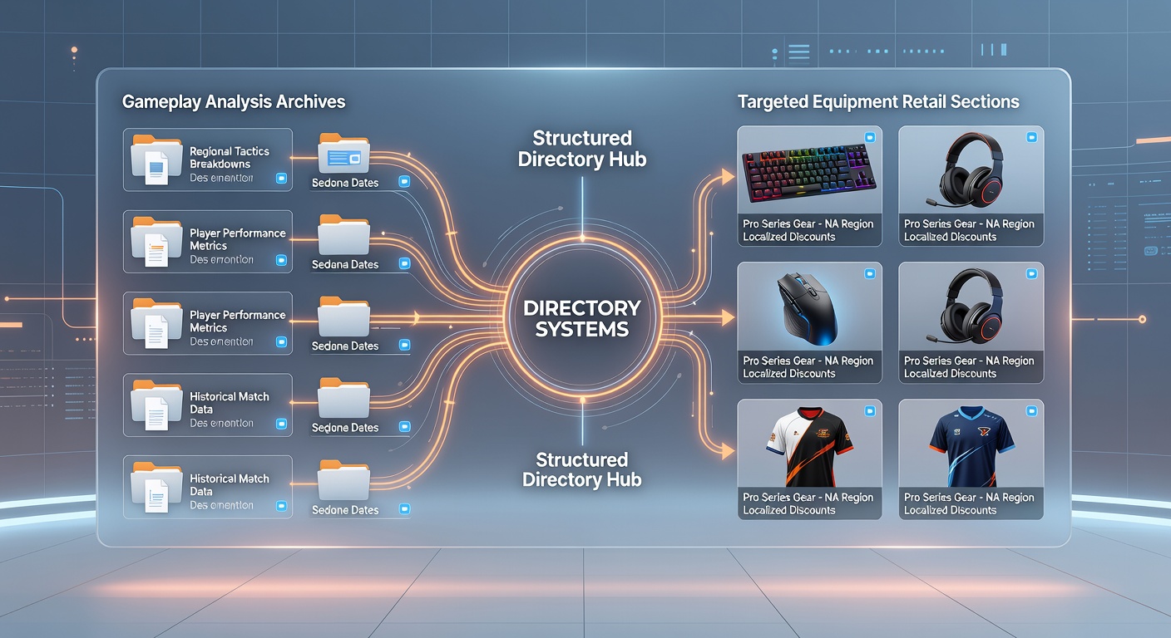This screenshot has width=1171, height=638.
Task: Click the Localized Discounts caption under the orange jersey
Action: point(788,510)
